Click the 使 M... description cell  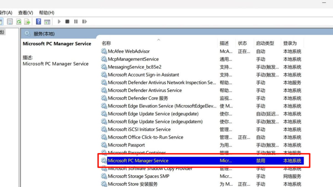coord(226,106)
